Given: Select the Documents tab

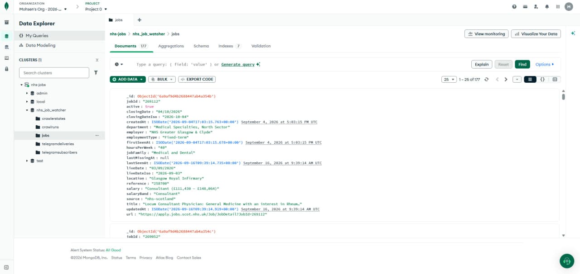Looking at the screenshot, I should (x=131, y=46).
